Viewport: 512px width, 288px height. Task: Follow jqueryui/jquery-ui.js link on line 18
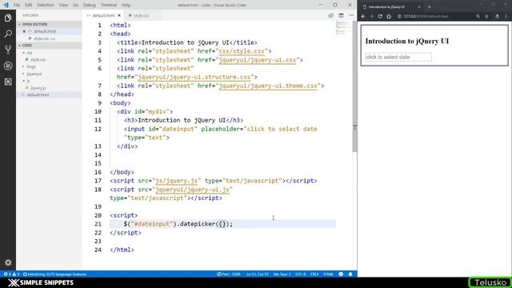192,190
